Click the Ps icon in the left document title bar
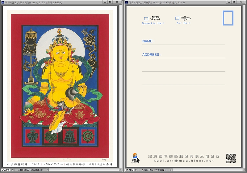This screenshot has width=247, height=173. [3, 2]
